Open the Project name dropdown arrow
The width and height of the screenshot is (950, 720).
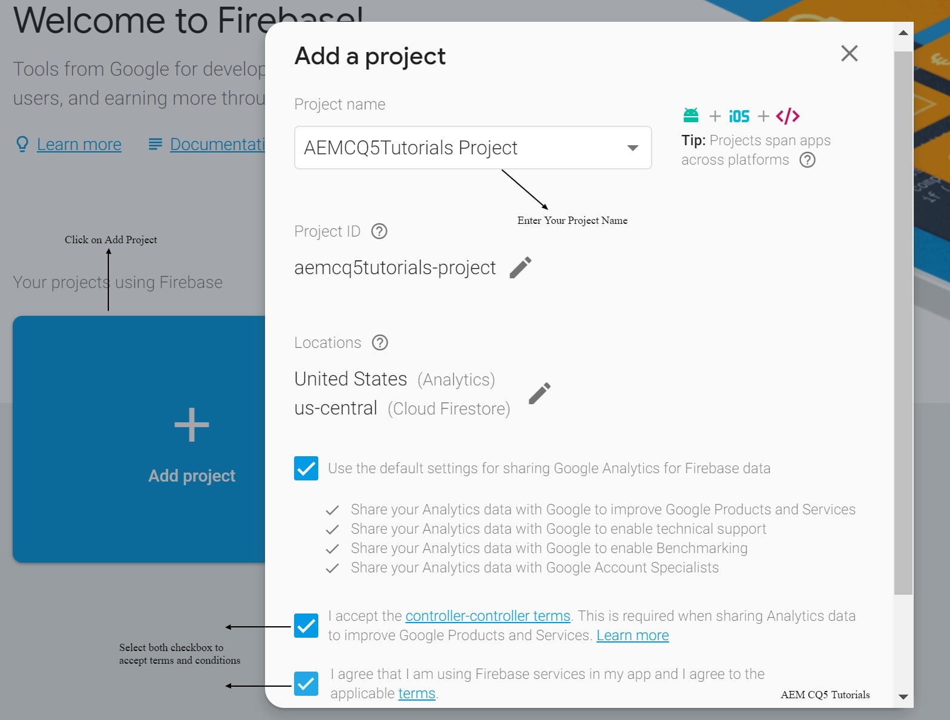tap(633, 148)
